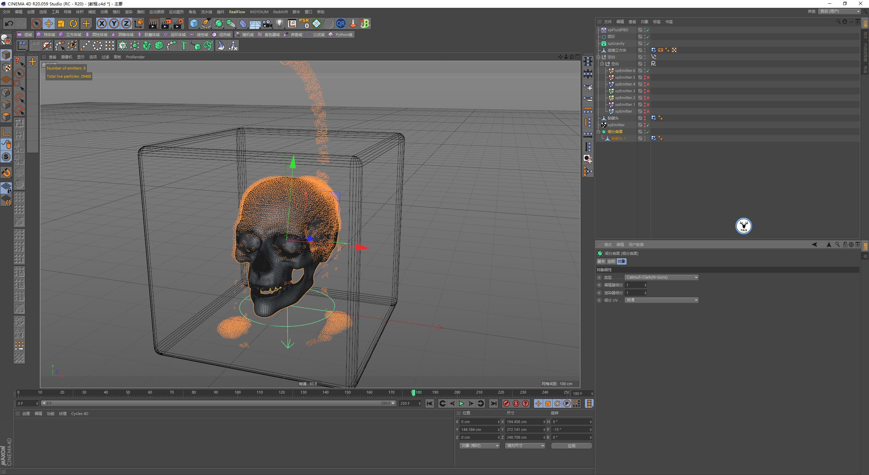Open the RealFlow menu
This screenshot has width=869, height=475.
(237, 12)
